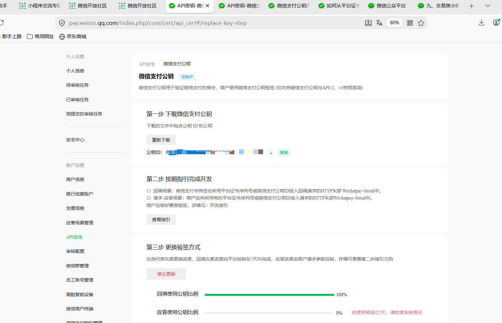
Task: Open the 开发指引 link
Action: pyautogui.click(x=219, y=205)
